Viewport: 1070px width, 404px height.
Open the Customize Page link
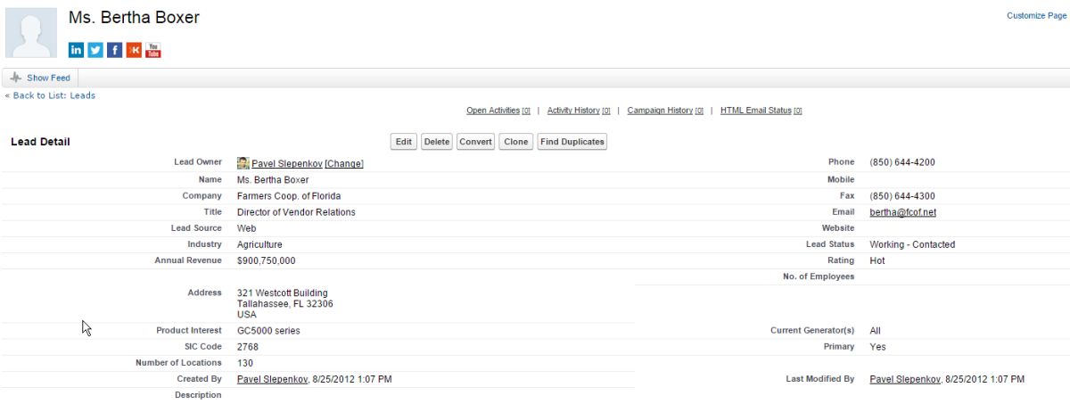point(1037,15)
